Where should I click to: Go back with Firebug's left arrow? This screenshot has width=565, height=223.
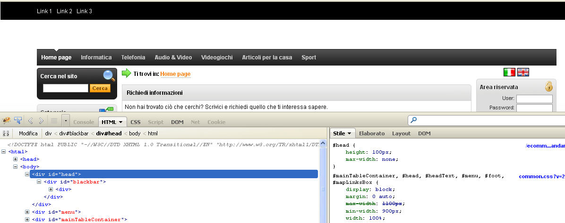point(31,121)
